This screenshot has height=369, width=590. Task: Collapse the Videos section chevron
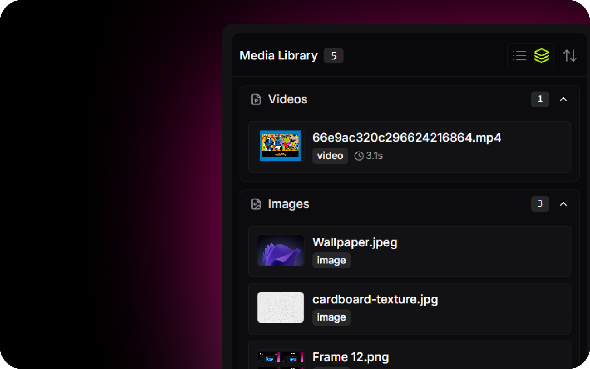click(x=563, y=99)
